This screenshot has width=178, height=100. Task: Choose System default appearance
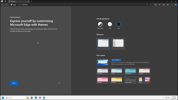[x=100, y=24]
